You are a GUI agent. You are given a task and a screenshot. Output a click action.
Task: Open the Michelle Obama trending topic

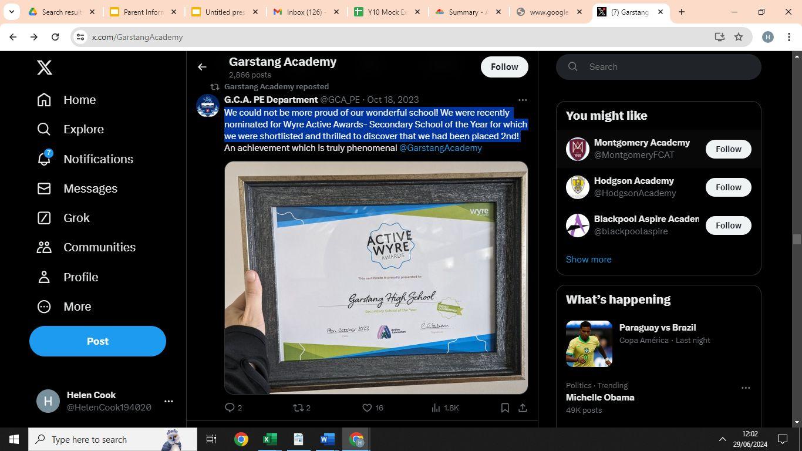click(x=600, y=398)
